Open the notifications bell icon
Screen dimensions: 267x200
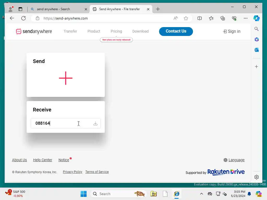click(x=250, y=194)
